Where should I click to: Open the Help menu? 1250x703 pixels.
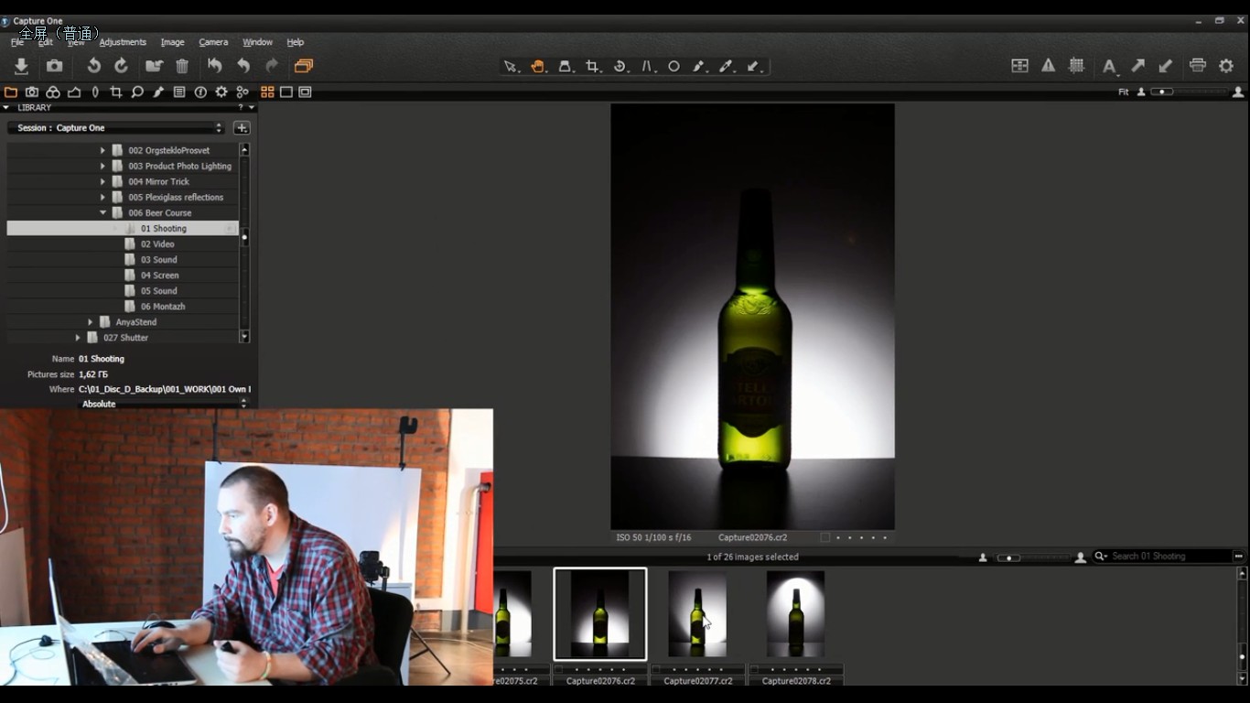pos(296,42)
